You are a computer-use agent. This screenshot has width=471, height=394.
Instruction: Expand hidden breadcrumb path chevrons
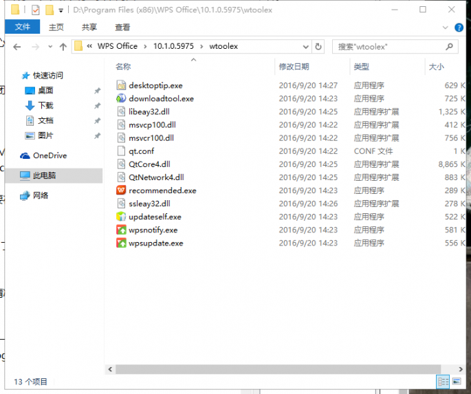click(x=89, y=46)
